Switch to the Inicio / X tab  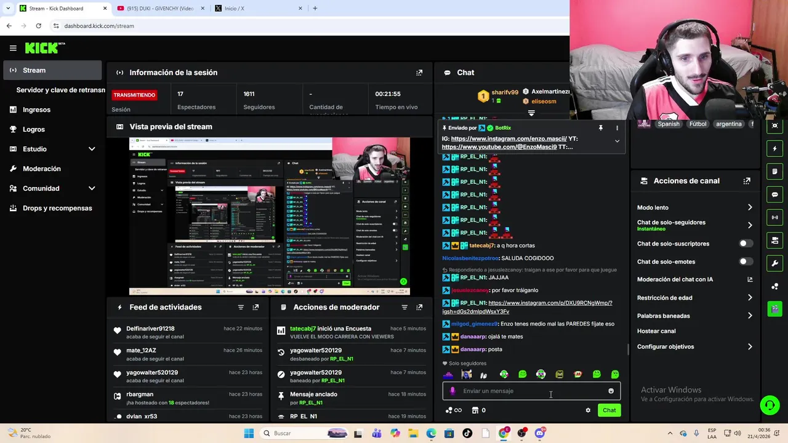(x=259, y=9)
